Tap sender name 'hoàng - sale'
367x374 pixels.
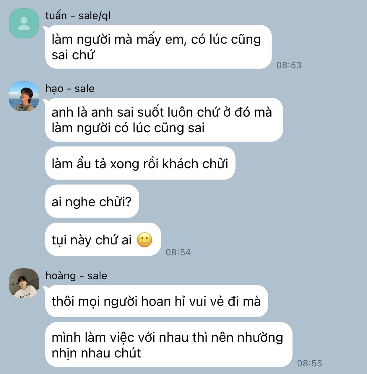click(76, 275)
